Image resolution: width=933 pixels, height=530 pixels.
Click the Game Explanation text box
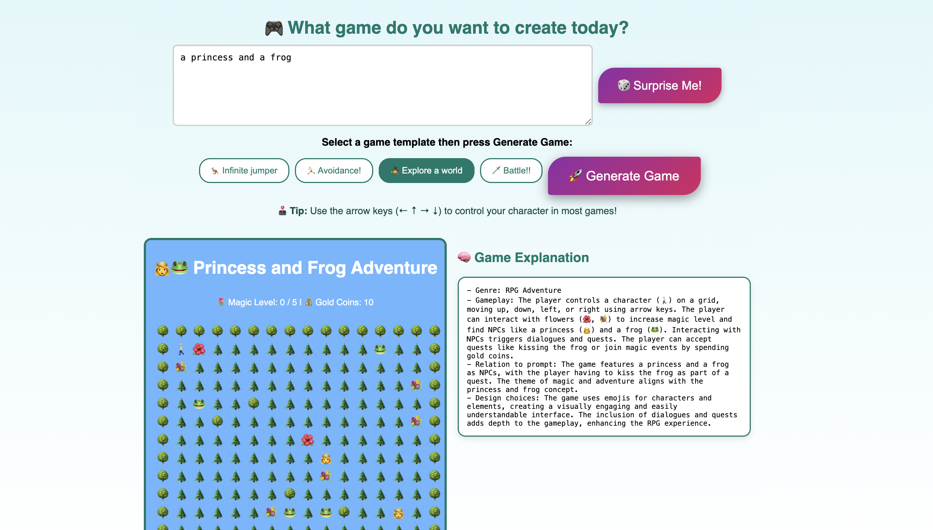[604, 357]
